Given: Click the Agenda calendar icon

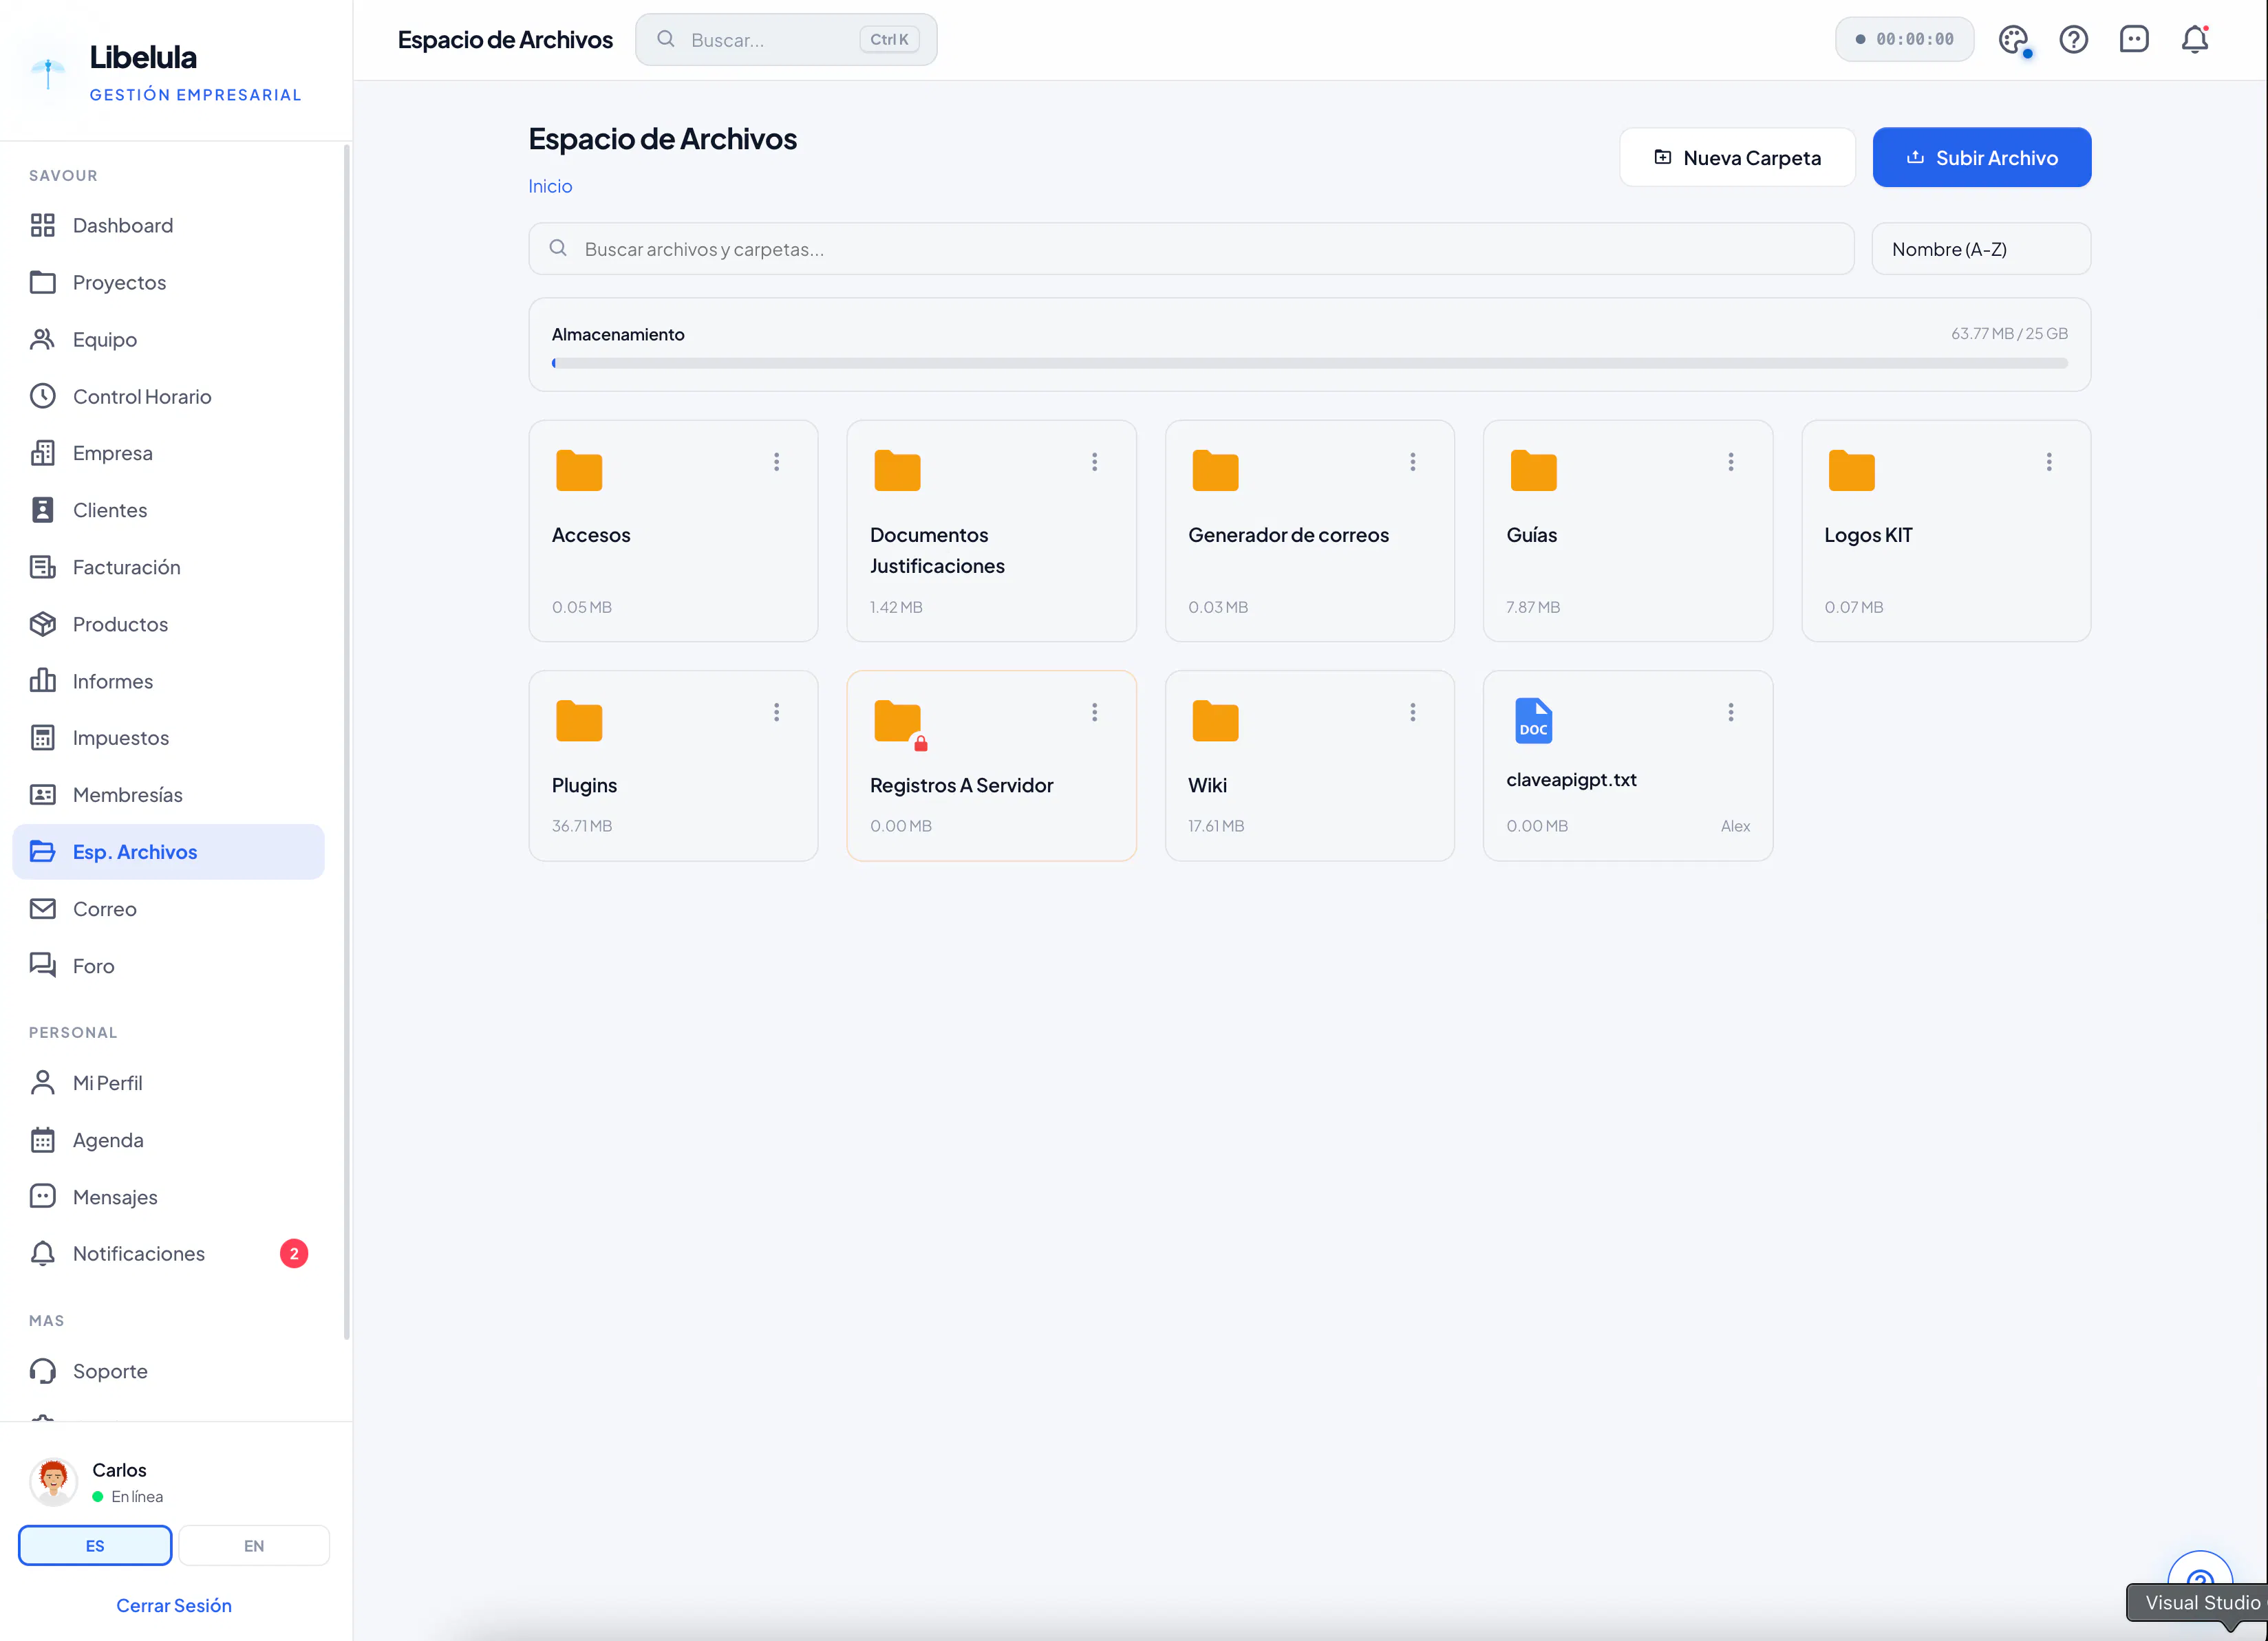Looking at the screenshot, I should pos(42,1140).
